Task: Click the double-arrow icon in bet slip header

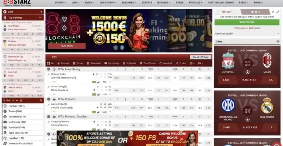Action: pyautogui.click(x=273, y=12)
